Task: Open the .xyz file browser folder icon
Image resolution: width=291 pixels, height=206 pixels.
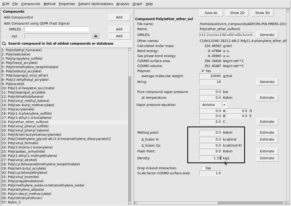Action: tap(96, 36)
